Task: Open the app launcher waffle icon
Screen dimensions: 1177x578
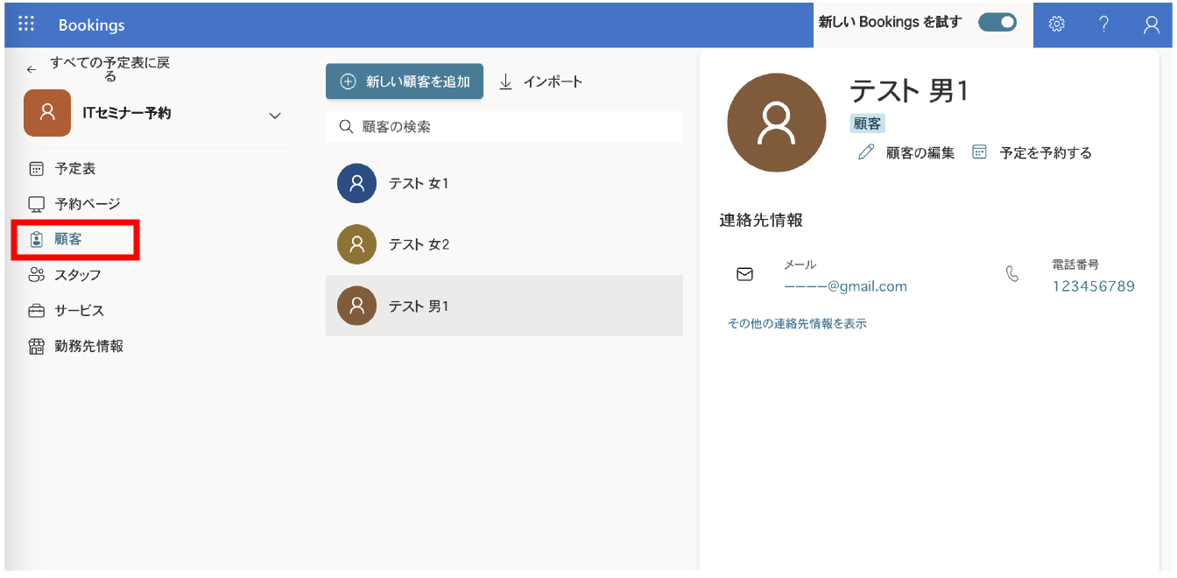Action: [26, 25]
